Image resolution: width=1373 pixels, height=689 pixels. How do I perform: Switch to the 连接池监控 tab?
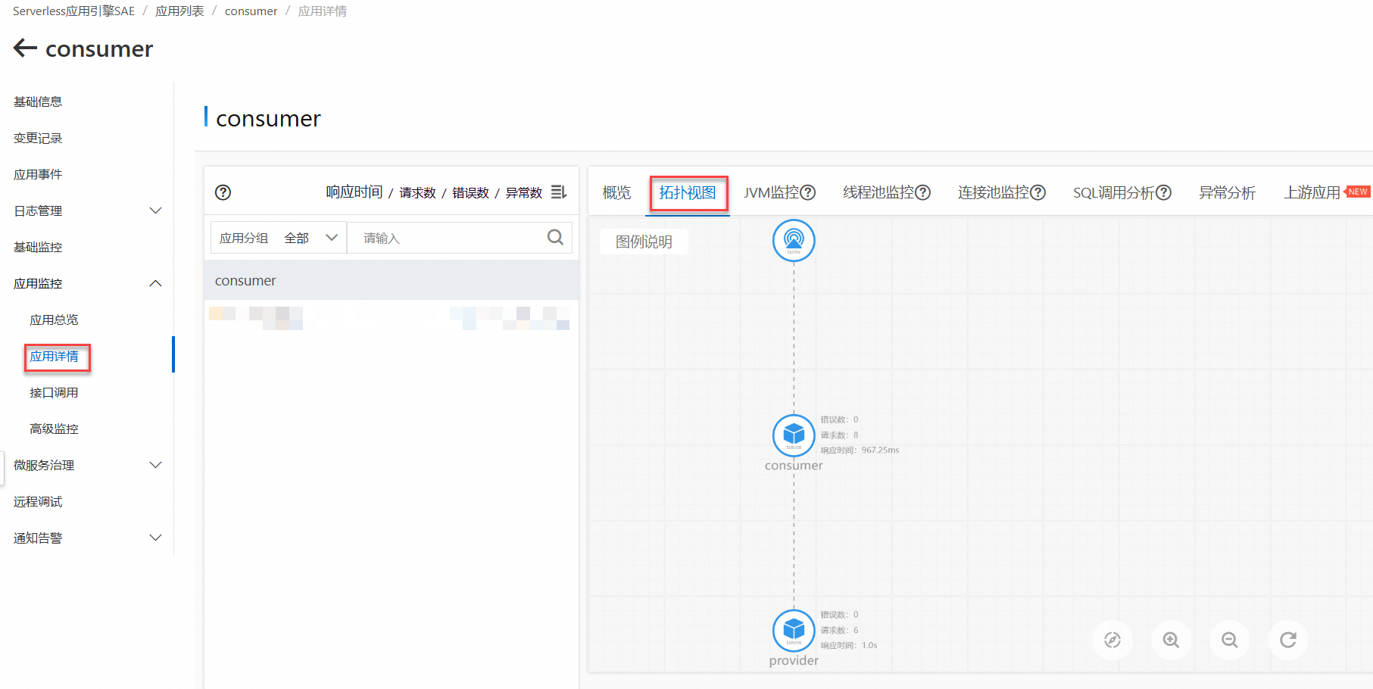click(x=994, y=192)
